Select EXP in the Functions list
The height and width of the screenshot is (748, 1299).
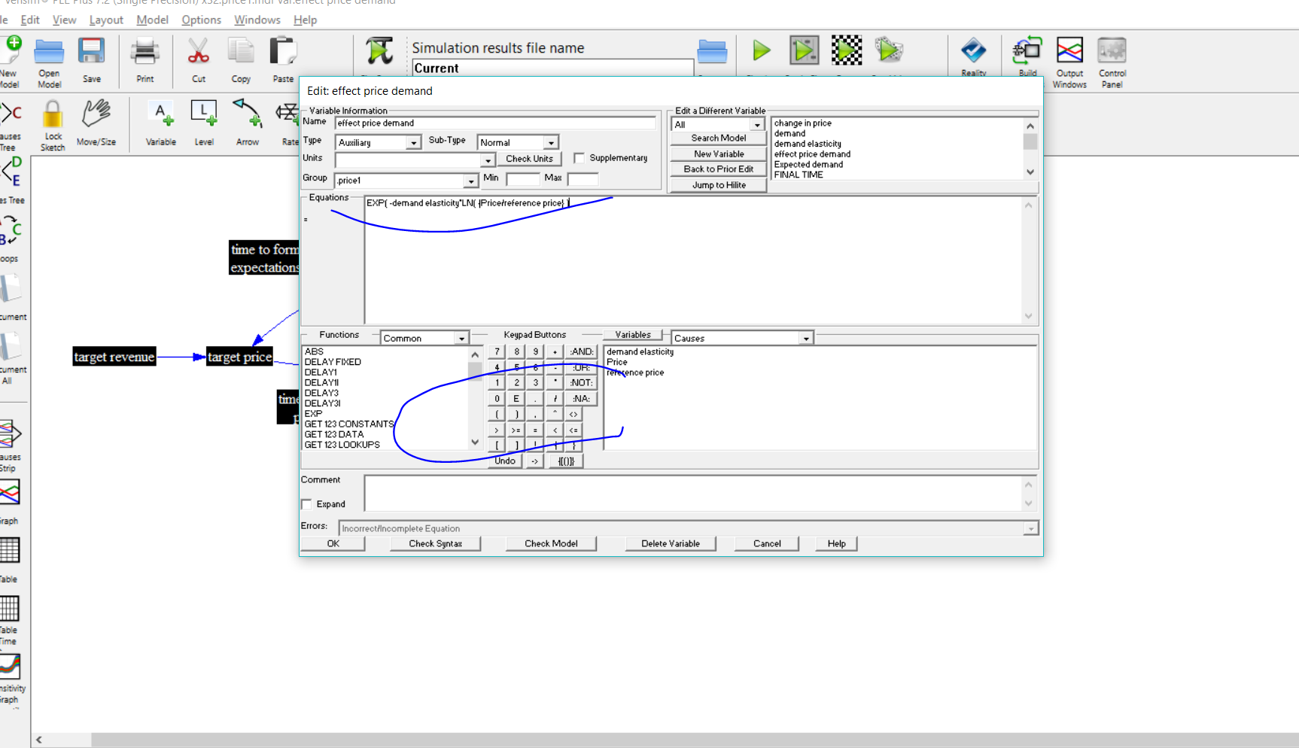pyautogui.click(x=313, y=414)
